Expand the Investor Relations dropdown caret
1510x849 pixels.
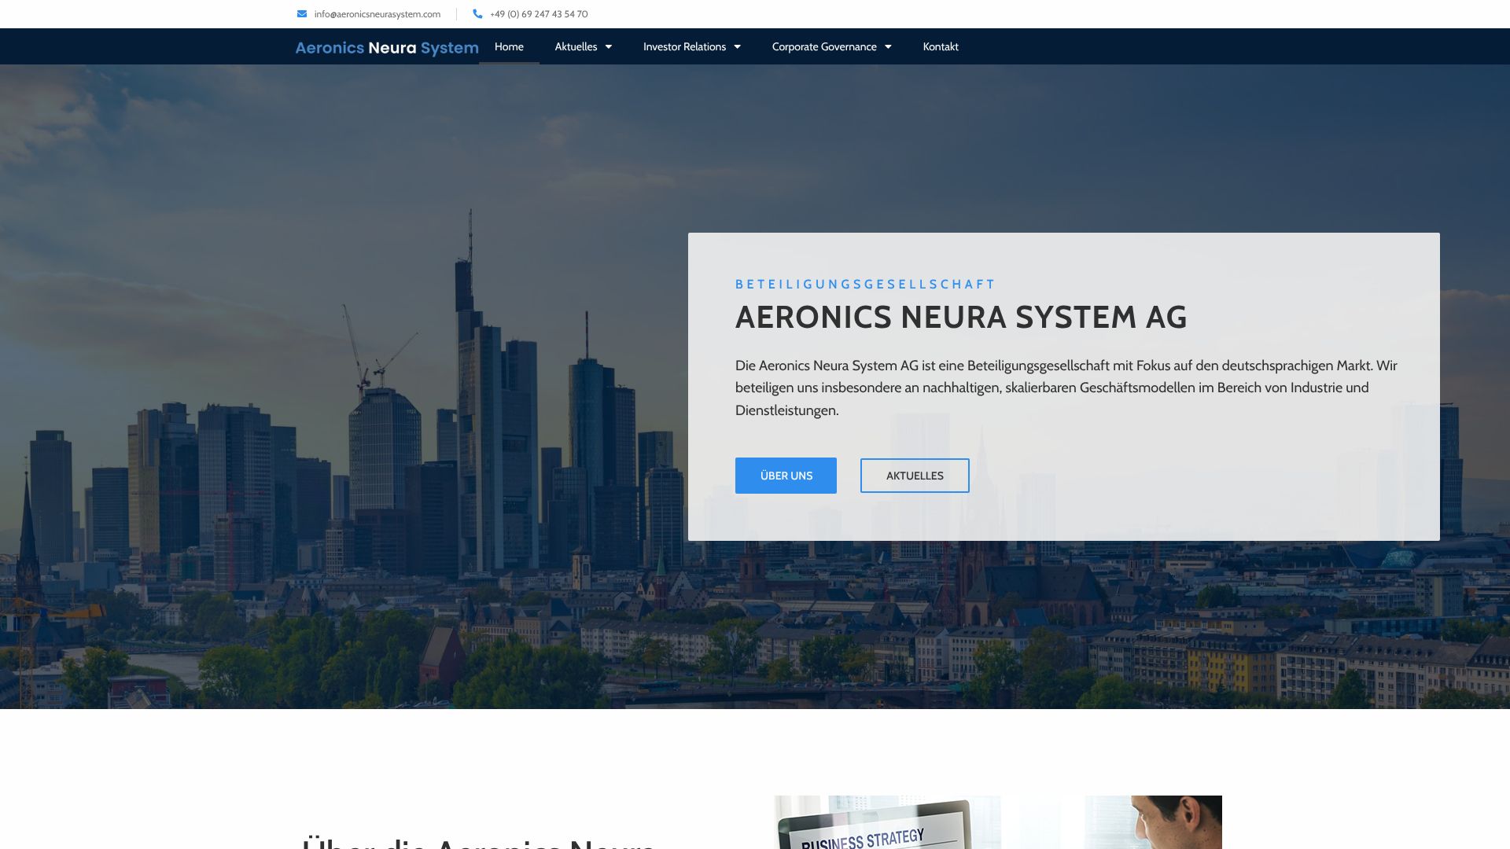coord(738,47)
